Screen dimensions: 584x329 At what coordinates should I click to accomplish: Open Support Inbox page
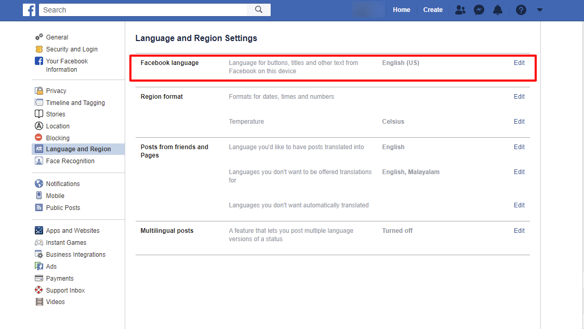coord(65,290)
